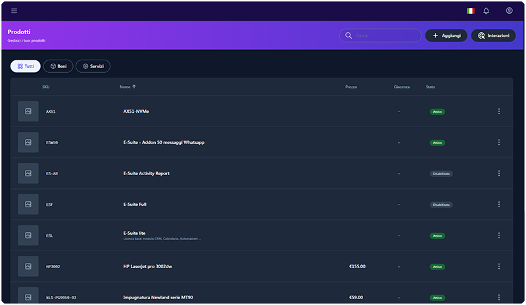This screenshot has height=305, width=526.
Task: Click the Attivo badge of E-Suite Addon Whatsapp
Action: [437, 142]
